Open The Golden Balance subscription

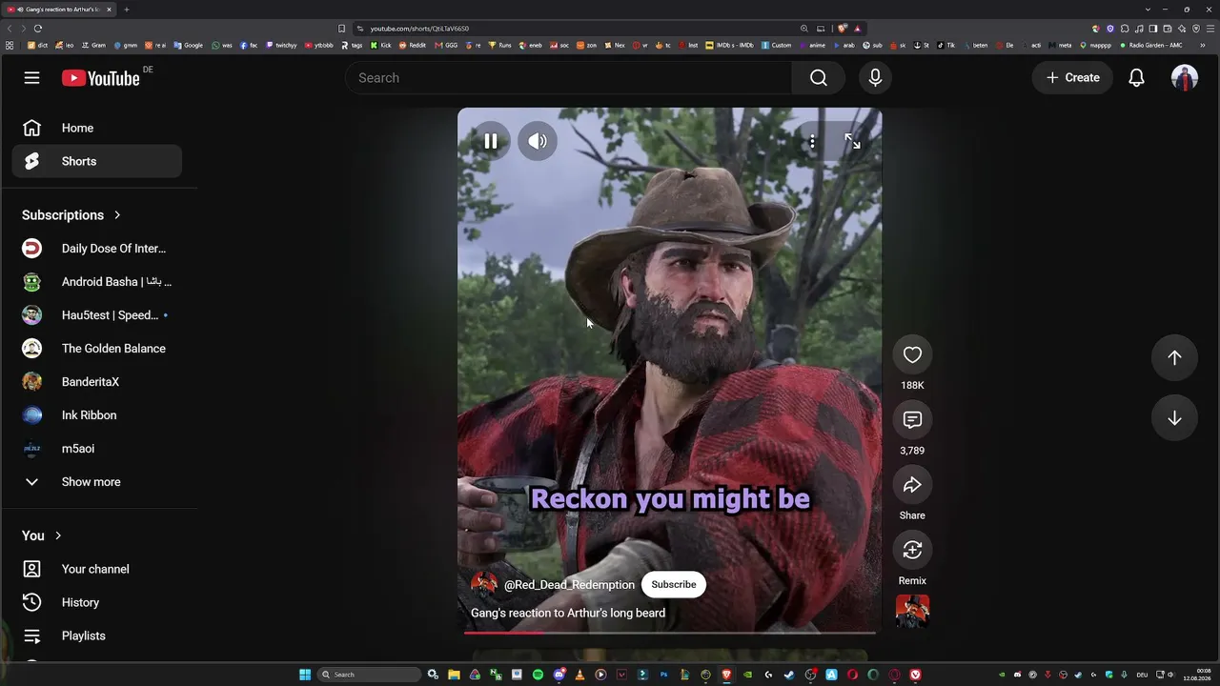tap(97, 349)
